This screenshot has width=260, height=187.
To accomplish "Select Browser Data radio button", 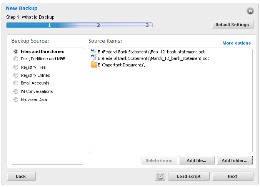I will coord(16,99).
